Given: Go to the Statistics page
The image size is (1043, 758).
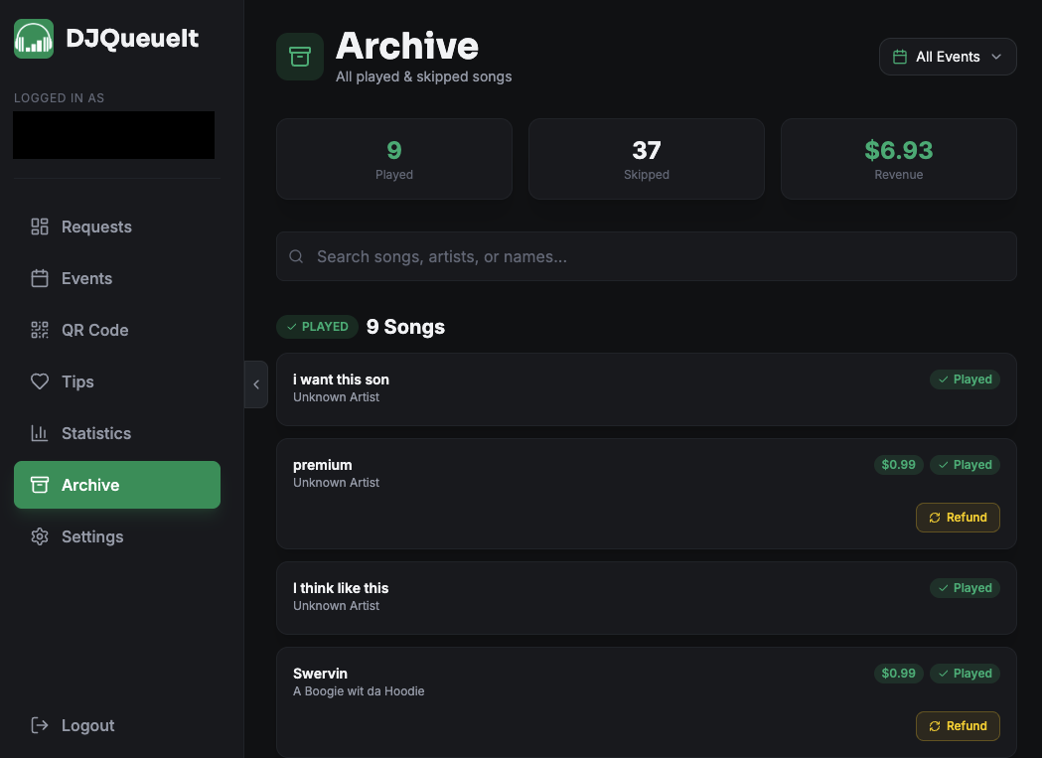Looking at the screenshot, I should click(95, 433).
